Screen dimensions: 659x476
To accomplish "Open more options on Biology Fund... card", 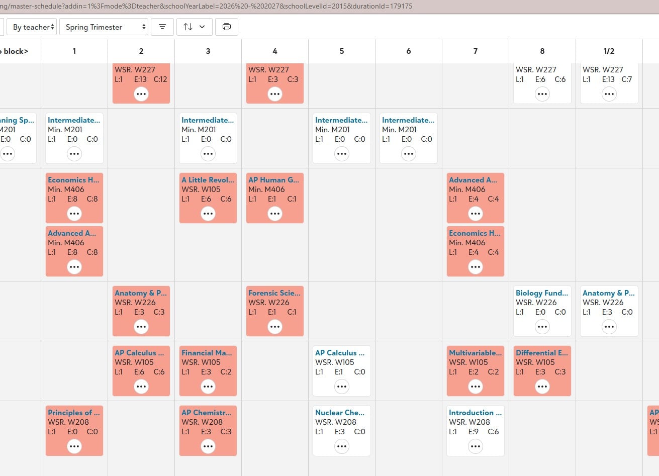I will point(542,327).
